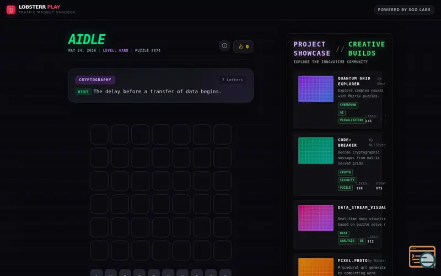Click the first tile of the top guess row
The width and height of the screenshot is (441, 276).
99,134
